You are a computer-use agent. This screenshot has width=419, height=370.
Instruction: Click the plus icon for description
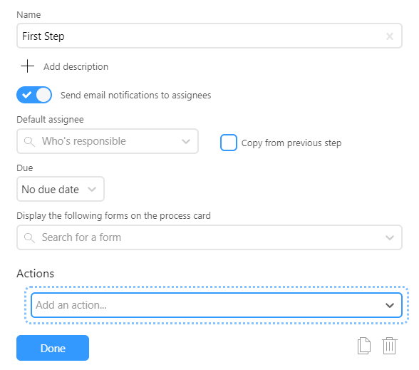[28, 66]
